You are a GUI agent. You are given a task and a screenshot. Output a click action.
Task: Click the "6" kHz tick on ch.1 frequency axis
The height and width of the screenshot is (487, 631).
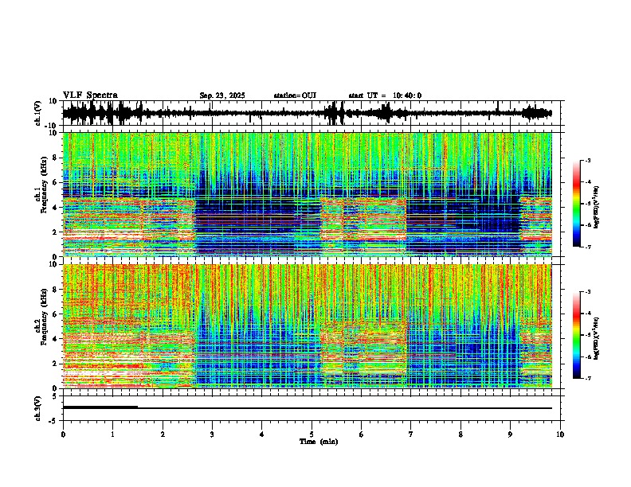pos(55,182)
